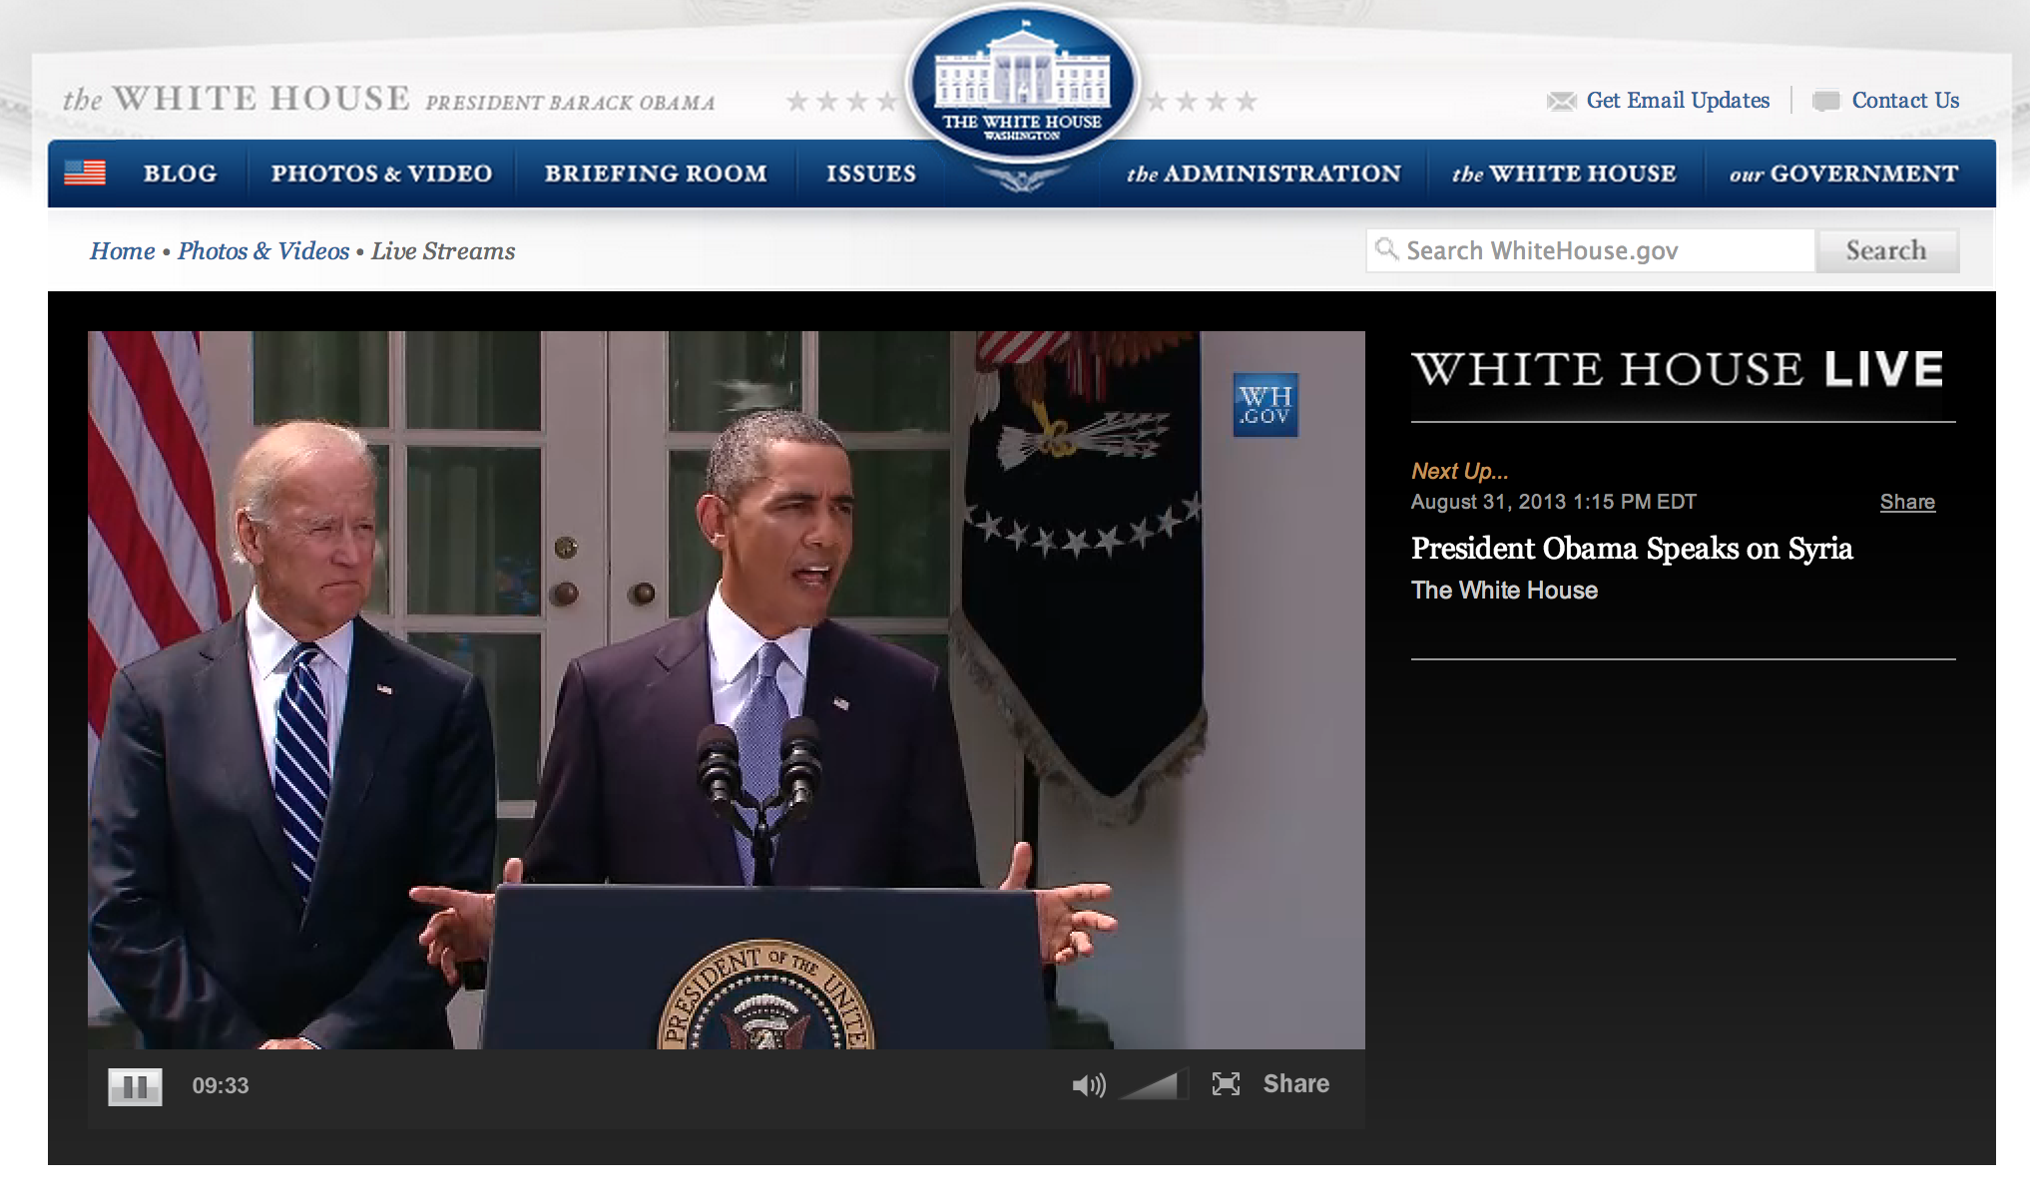Click the August 31, 2013 1:15 PM EDT date
This screenshot has height=1201, width=2030.
point(1554,503)
